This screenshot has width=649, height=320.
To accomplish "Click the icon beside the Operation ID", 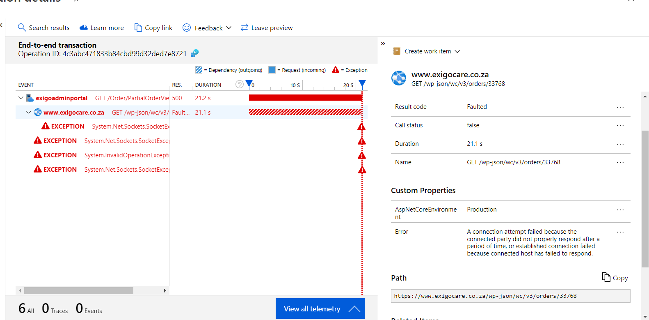I will [195, 53].
